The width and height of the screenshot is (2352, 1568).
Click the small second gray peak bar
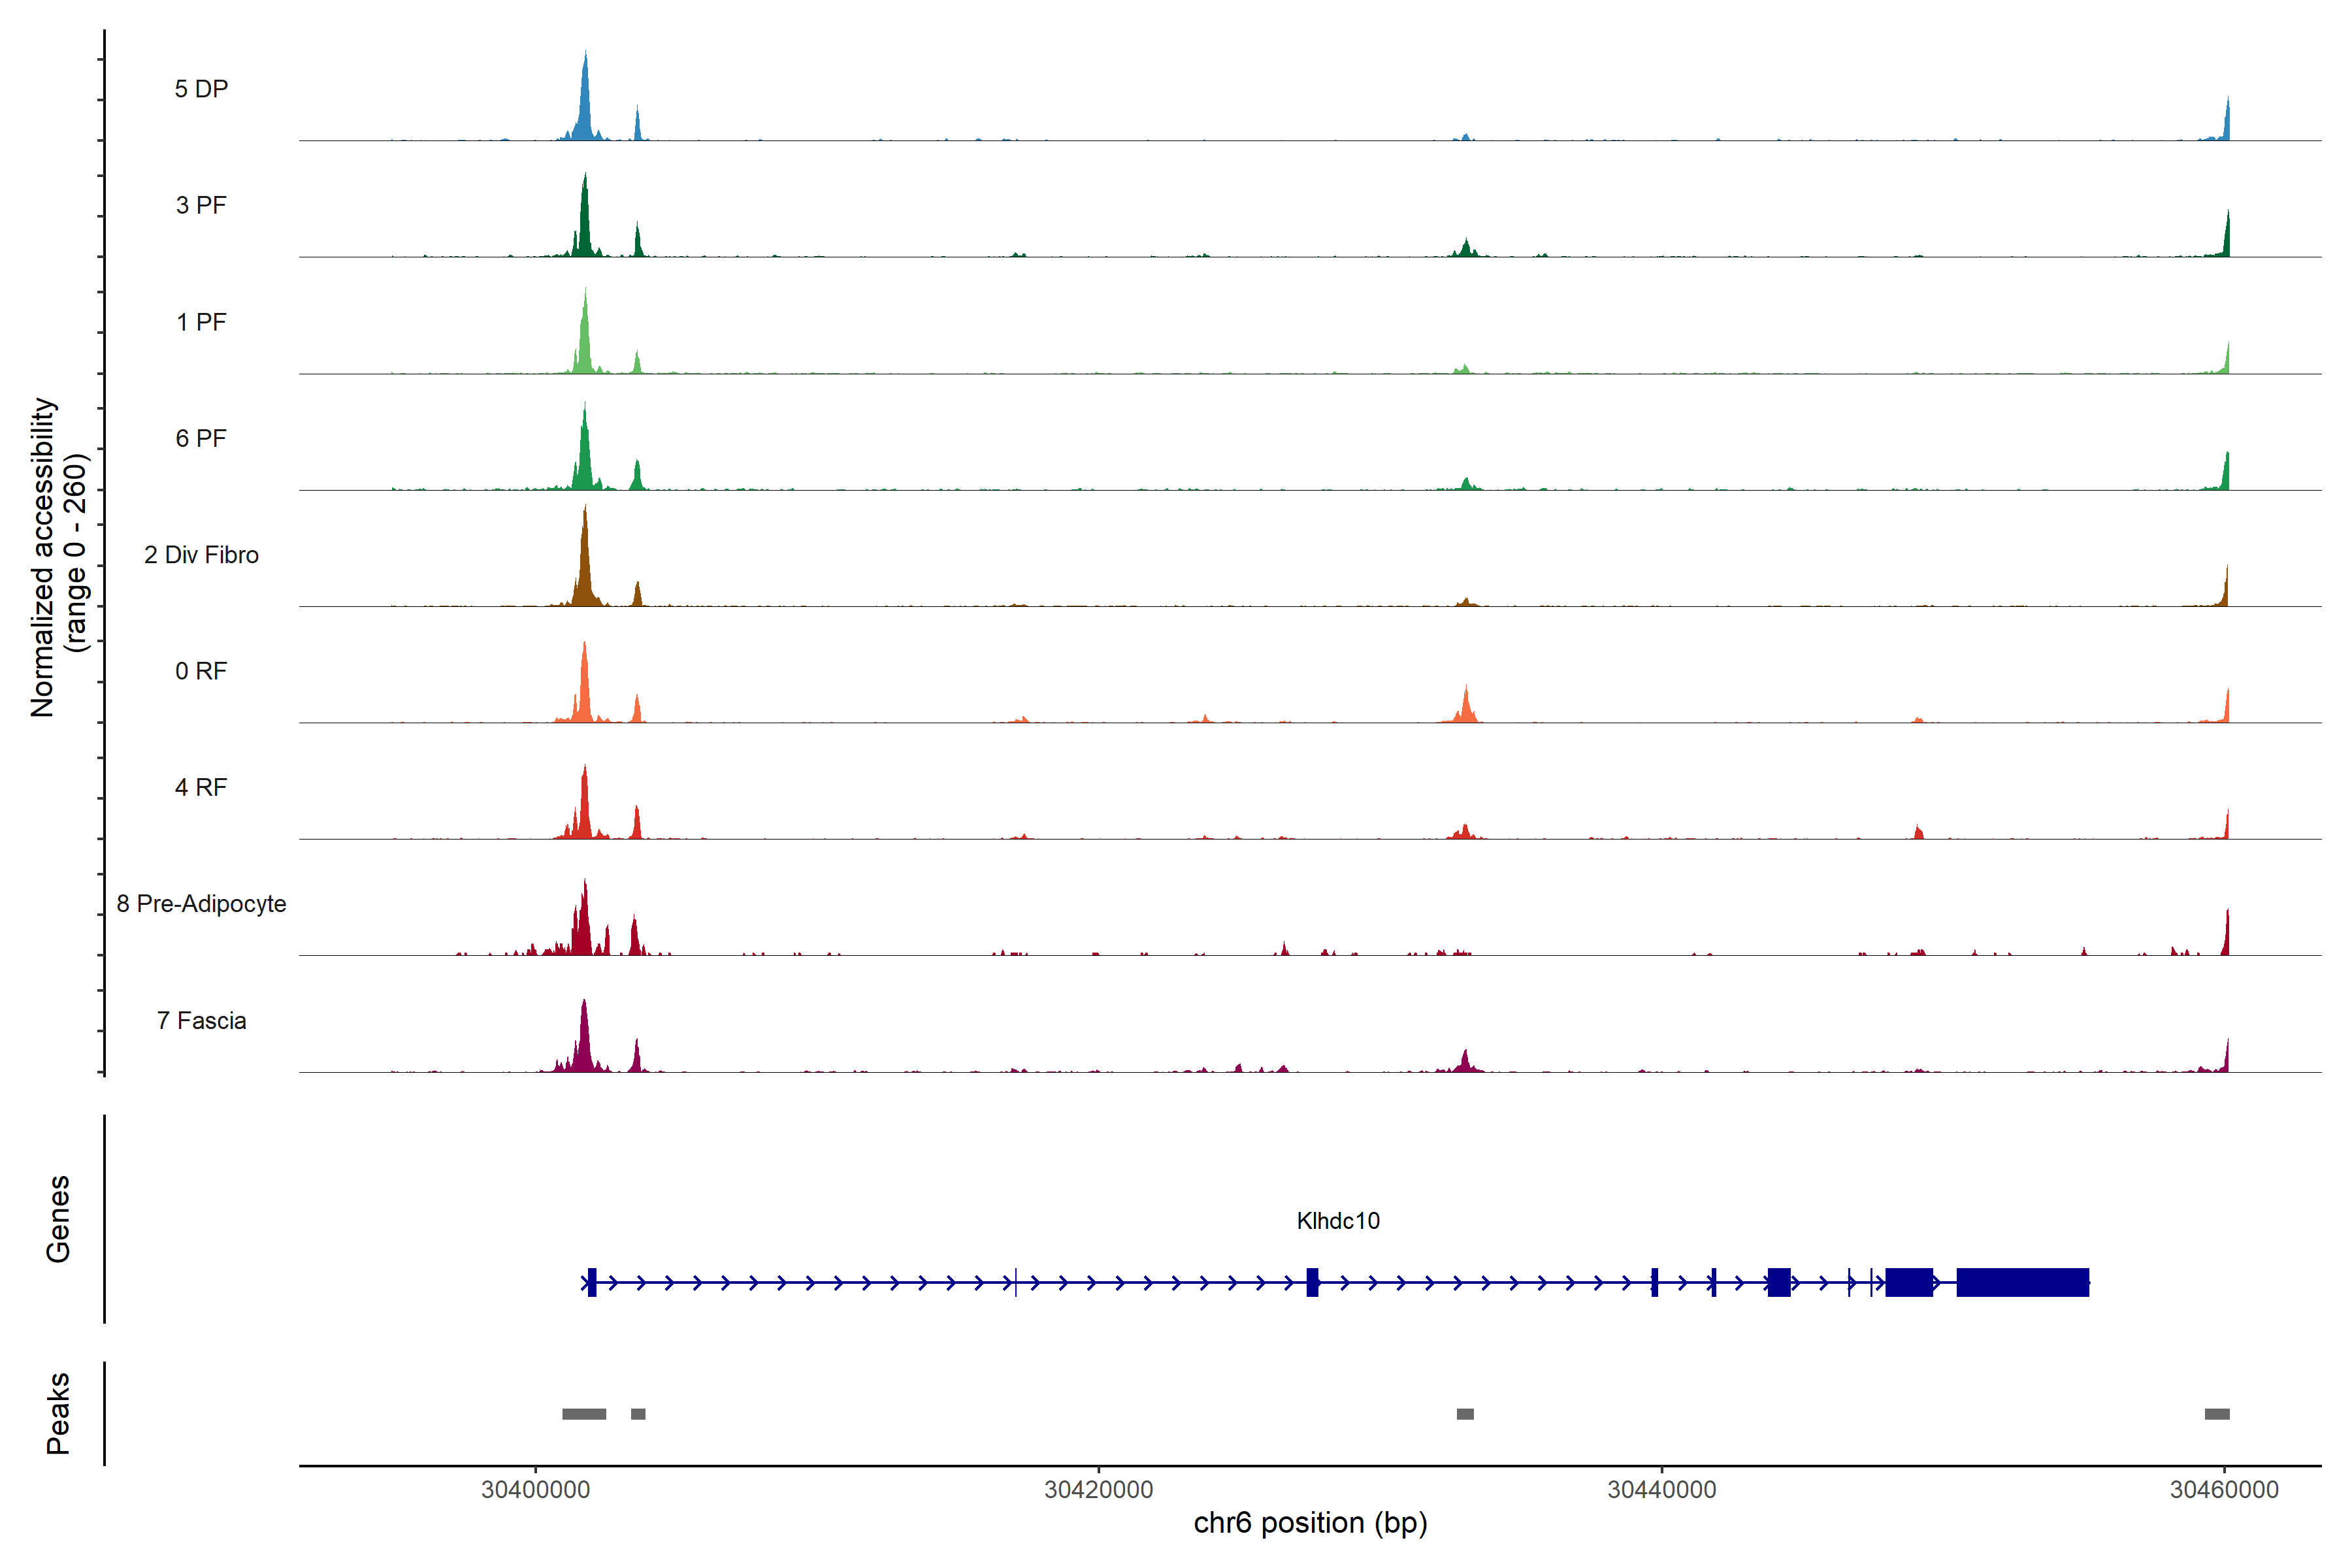pyautogui.click(x=638, y=1414)
